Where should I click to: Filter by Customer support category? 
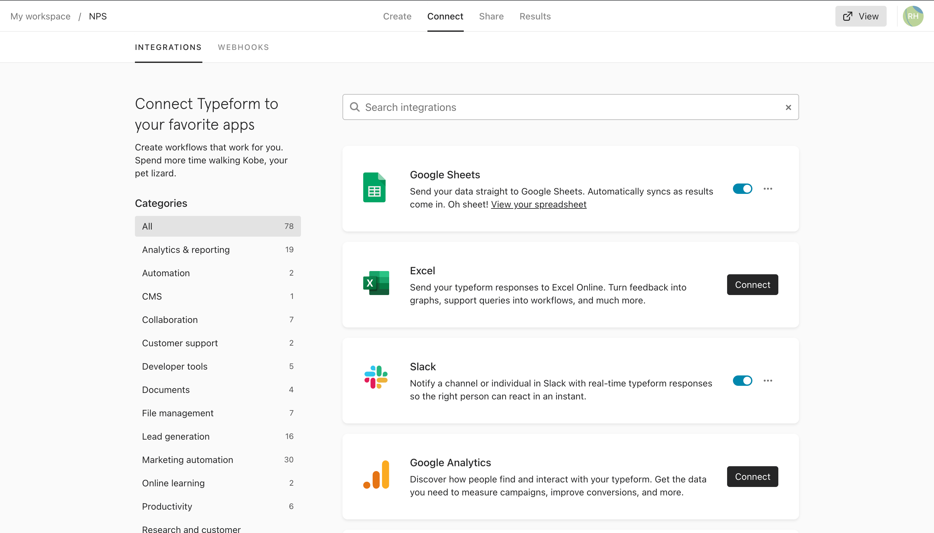click(x=218, y=343)
